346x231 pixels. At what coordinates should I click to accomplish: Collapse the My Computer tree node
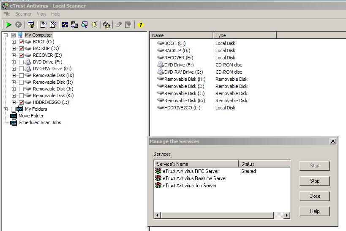[x=6, y=35]
